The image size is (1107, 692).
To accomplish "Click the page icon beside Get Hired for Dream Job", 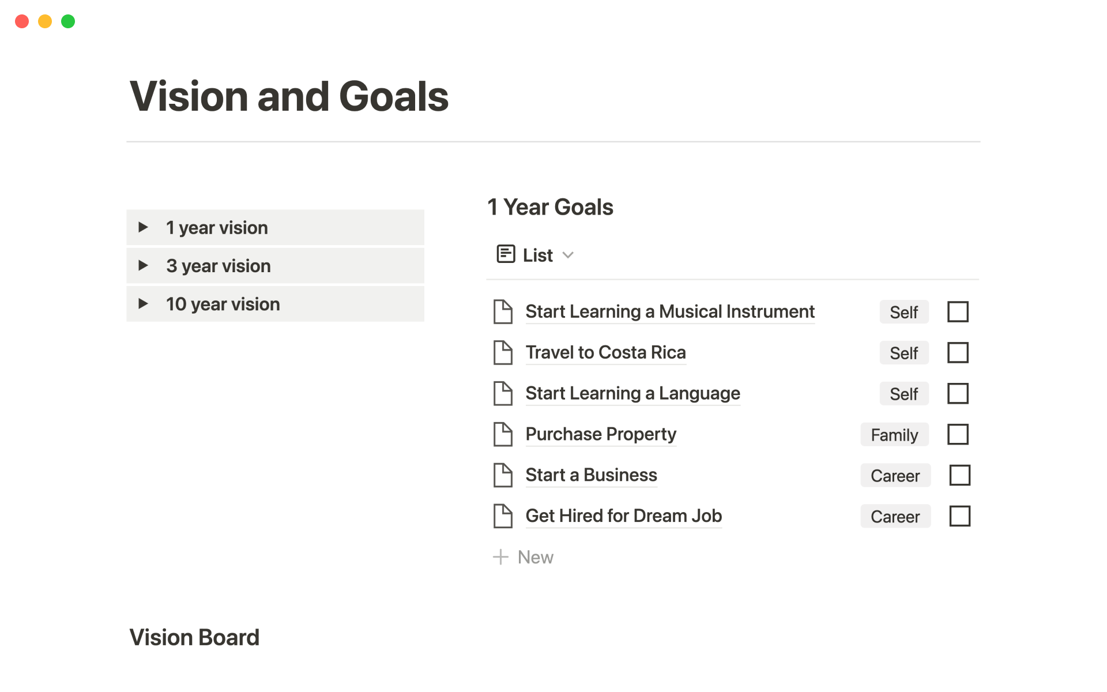I will tap(503, 516).
